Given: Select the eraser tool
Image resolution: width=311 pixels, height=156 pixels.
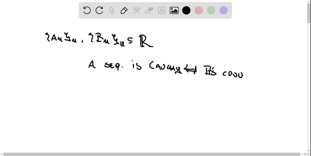Looking at the screenshot, I should [149, 10].
